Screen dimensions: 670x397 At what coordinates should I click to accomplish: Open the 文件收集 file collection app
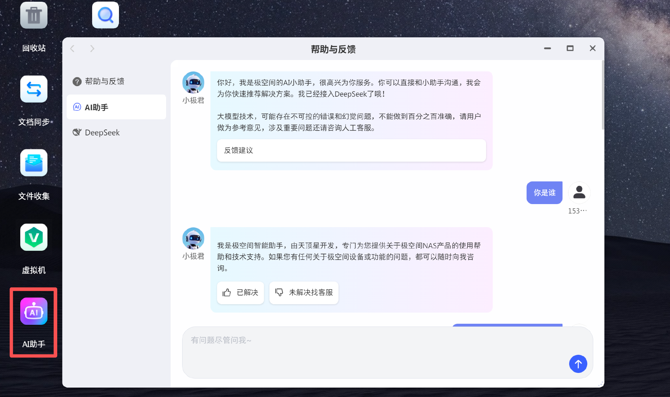pyautogui.click(x=34, y=163)
